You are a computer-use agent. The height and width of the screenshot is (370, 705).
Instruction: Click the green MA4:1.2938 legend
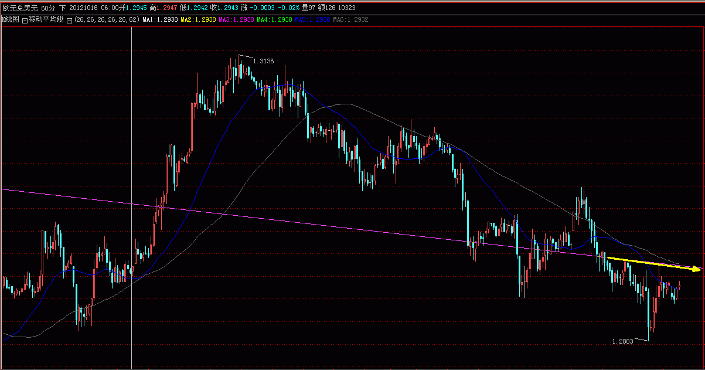coord(274,20)
